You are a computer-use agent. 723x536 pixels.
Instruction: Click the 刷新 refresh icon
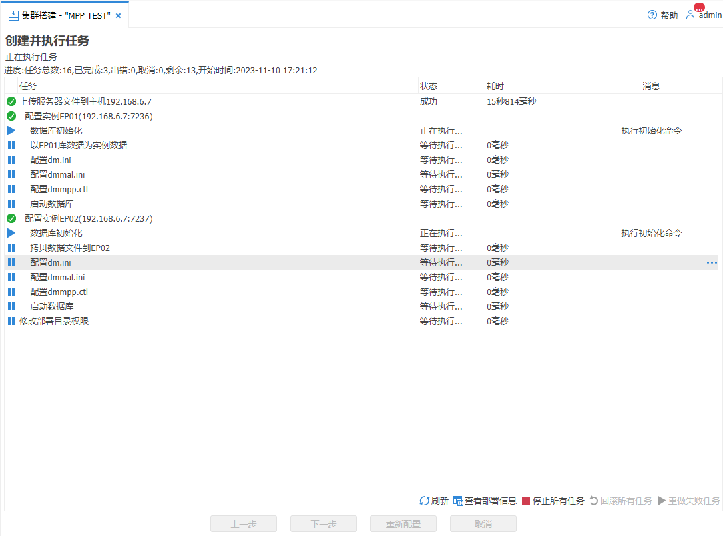(x=425, y=500)
